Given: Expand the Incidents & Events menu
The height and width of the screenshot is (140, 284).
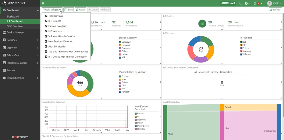Looking at the screenshot, I should pyautogui.click(x=20, y=63).
